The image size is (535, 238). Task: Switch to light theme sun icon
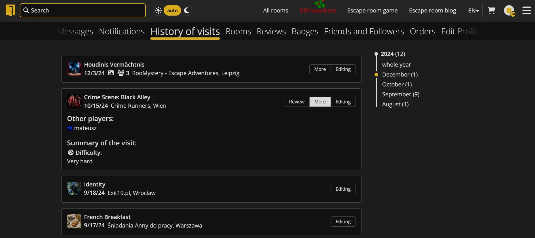pyautogui.click(x=158, y=10)
